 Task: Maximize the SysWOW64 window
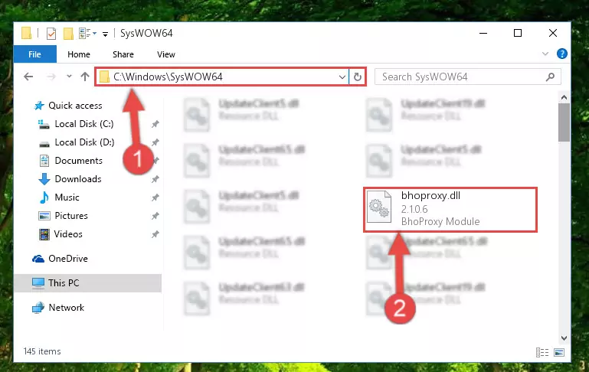(518, 34)
